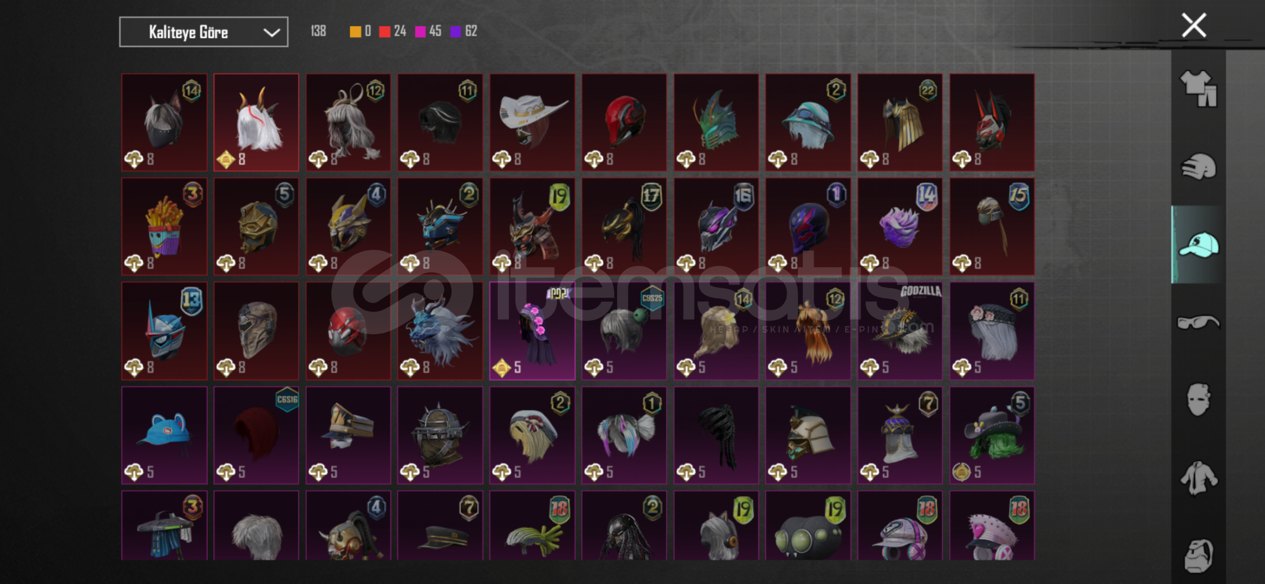Select the Godzilla-tagged helmet item
This screenshot has height=584, width=1265.
(x=900, y=330)
